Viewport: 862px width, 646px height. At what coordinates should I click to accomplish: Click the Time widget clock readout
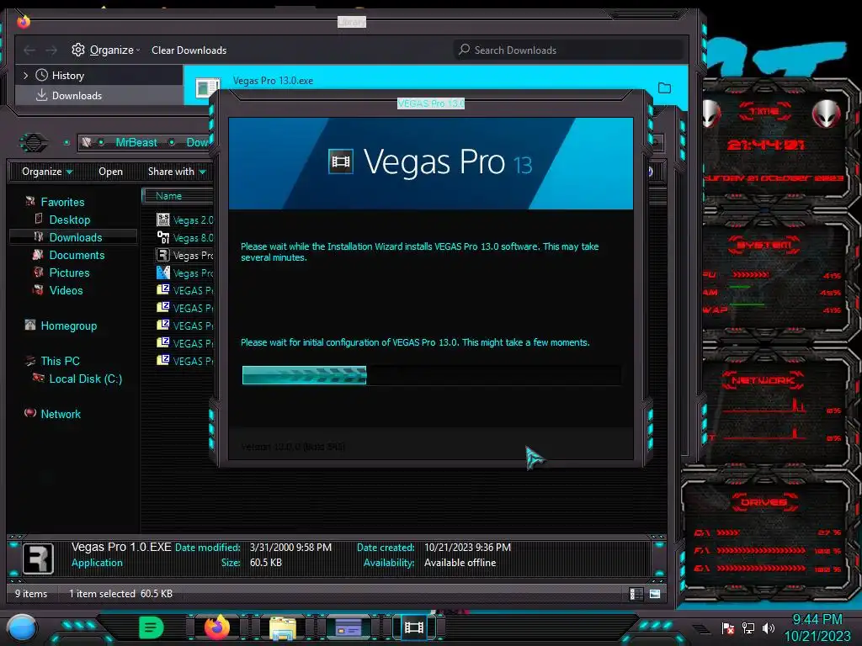point(765,145)
